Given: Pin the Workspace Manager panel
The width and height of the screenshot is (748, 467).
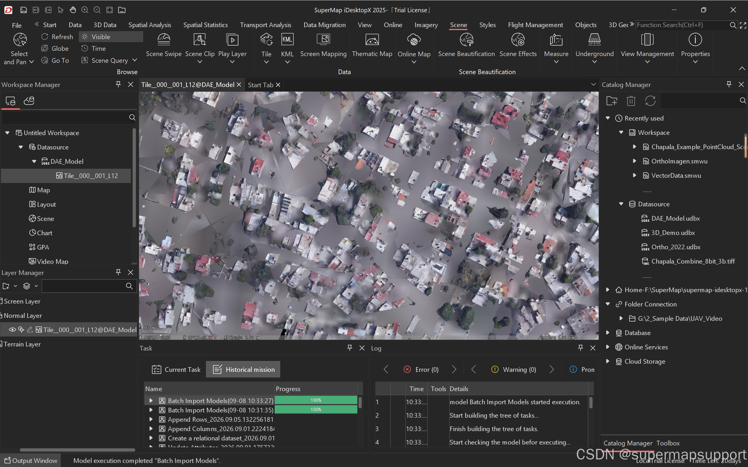Looking at the screenshot, I should click(x=118, y=84).
